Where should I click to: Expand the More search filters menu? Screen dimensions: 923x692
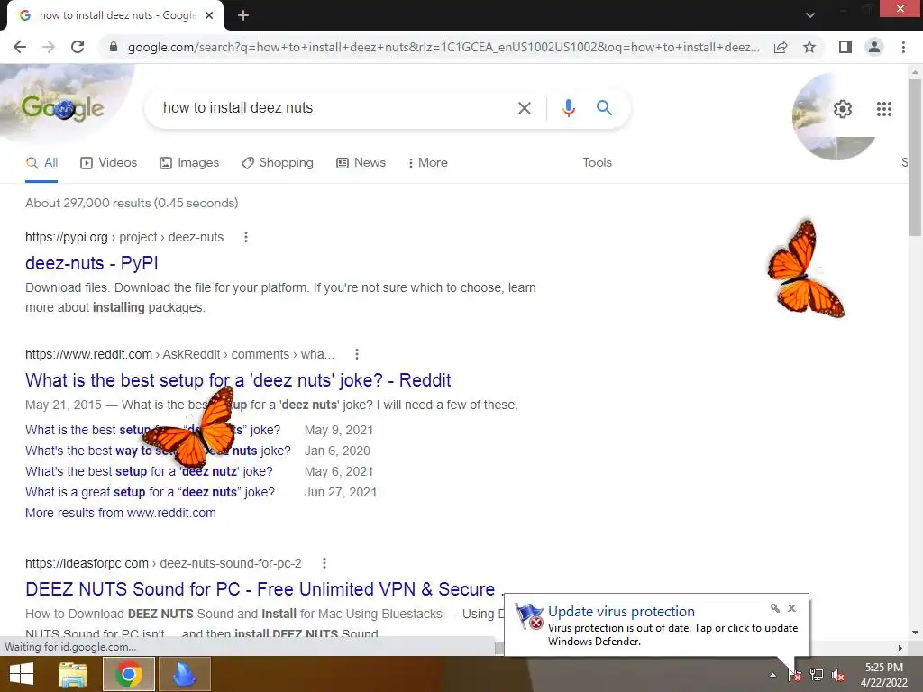(x=427, y=162)
